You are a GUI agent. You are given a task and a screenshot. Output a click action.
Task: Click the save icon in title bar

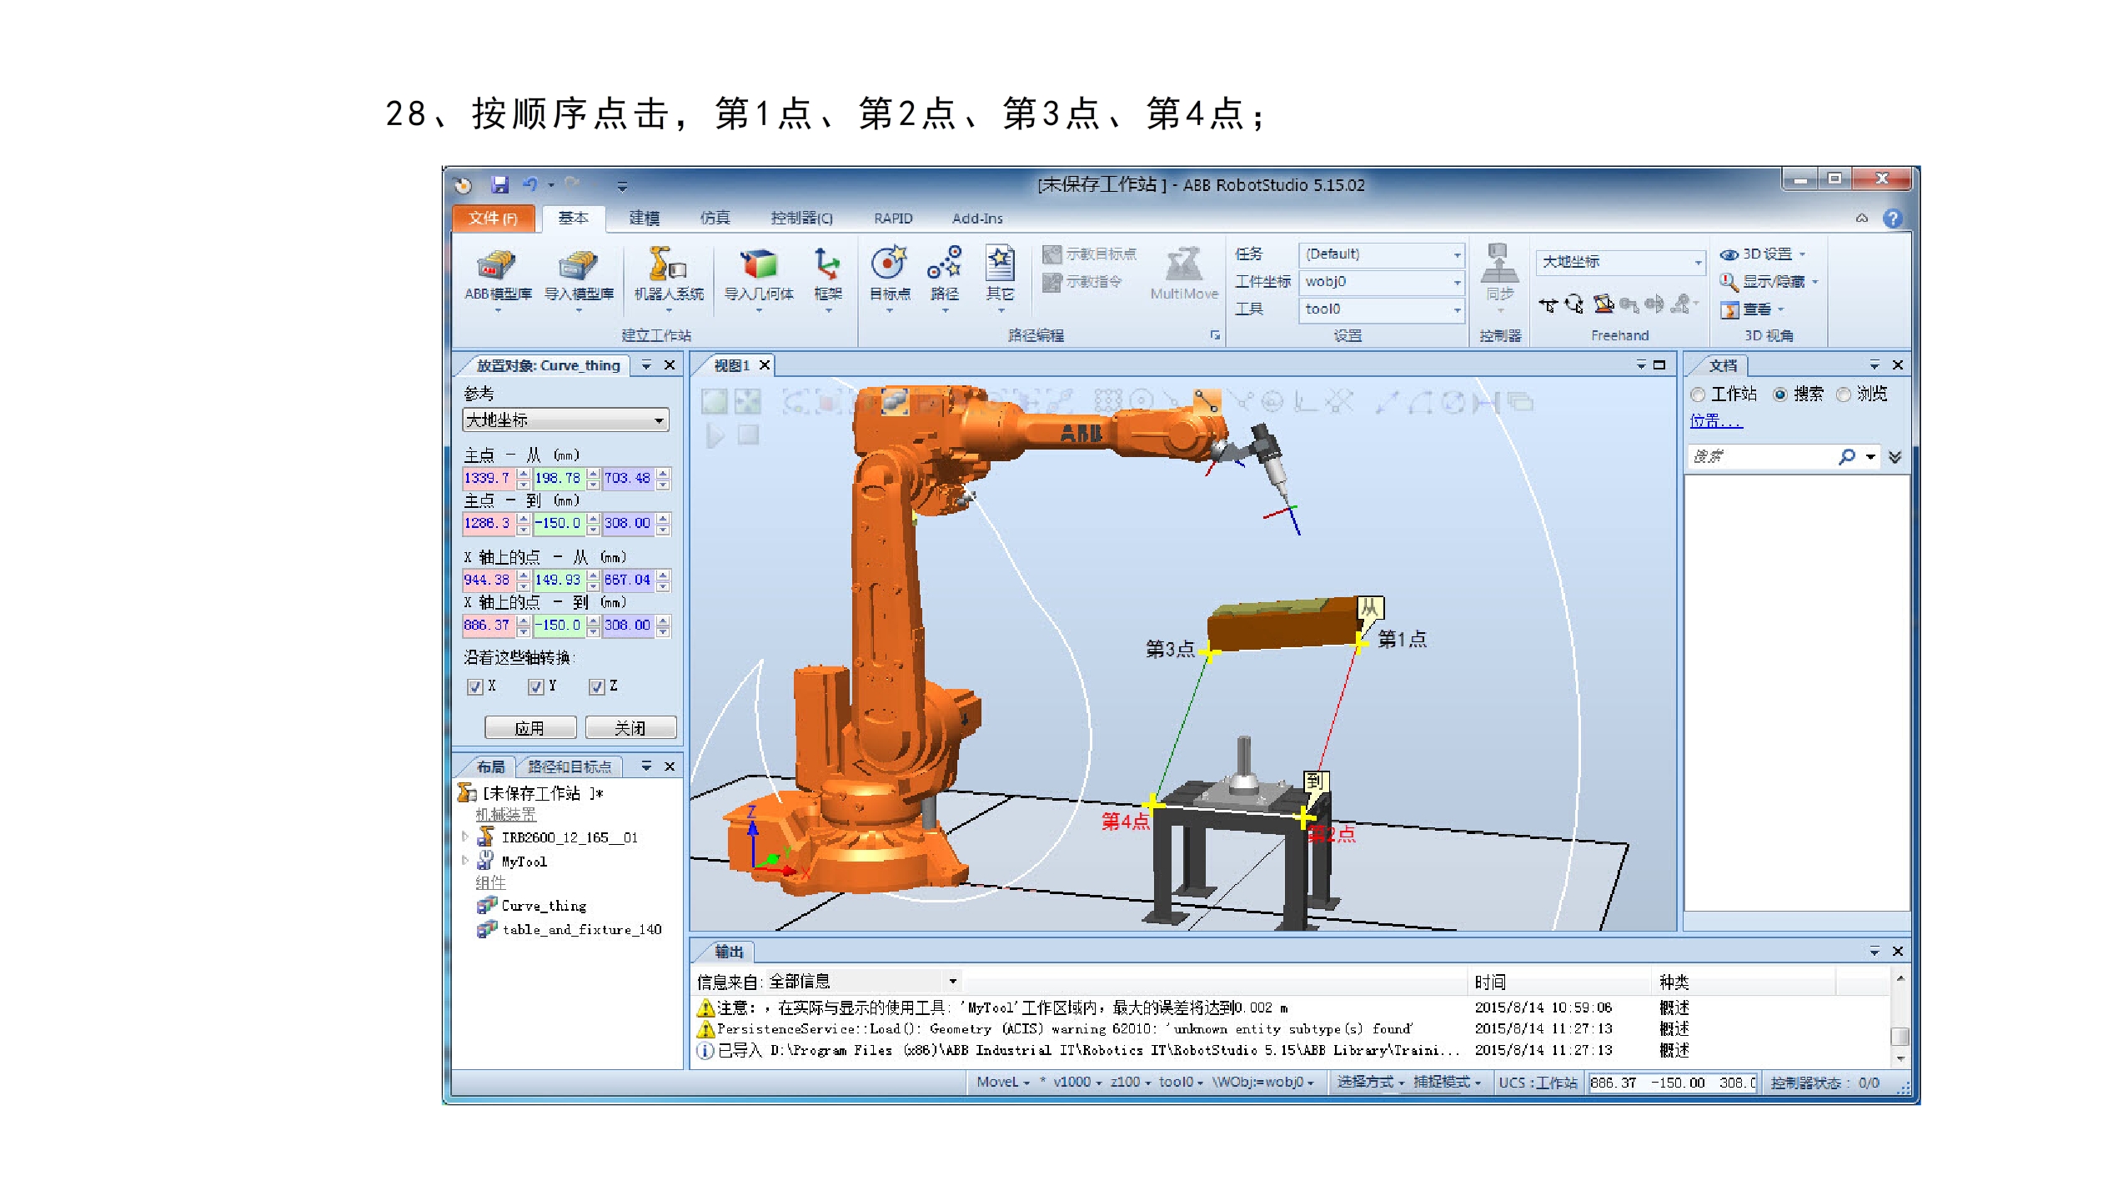(x=499, y=184)
